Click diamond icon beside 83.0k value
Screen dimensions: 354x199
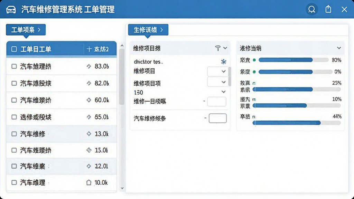click(x=89, y=66)
